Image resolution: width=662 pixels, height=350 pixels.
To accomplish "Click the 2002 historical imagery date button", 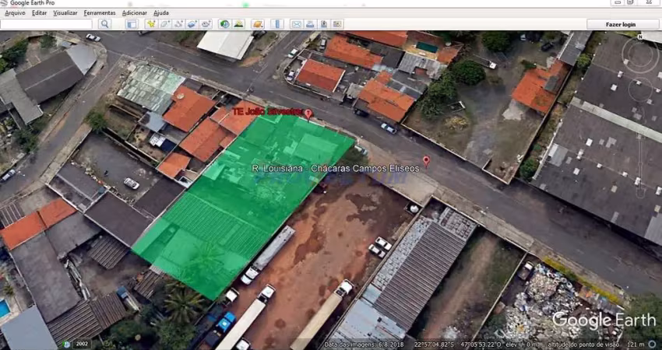I will (80, 343).
